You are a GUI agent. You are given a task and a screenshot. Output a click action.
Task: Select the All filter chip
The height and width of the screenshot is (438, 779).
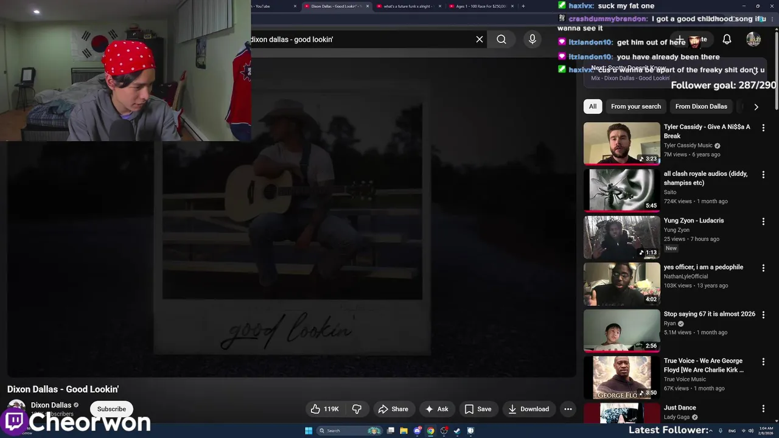coord(592,106)
